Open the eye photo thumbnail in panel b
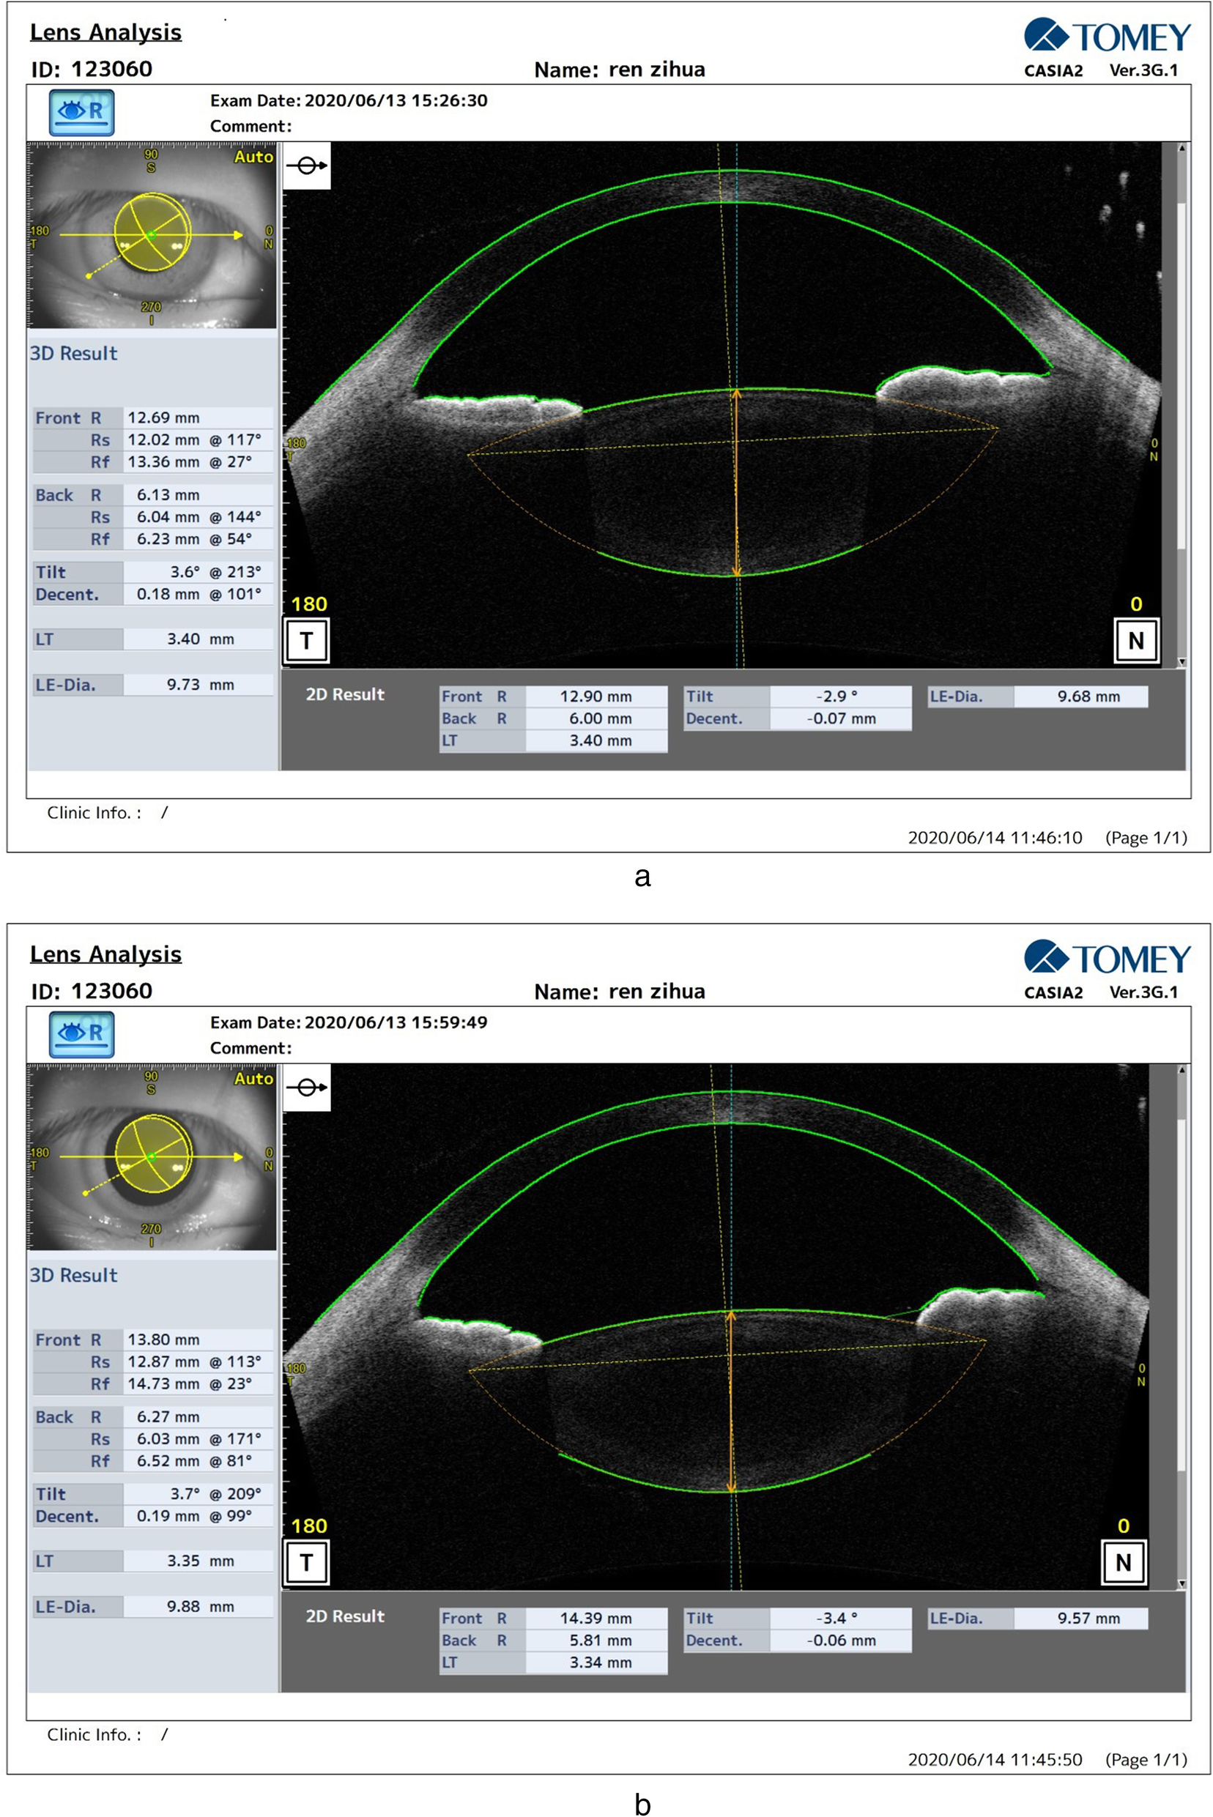The height and width of the screenshot is (1817, 1213). pos(152,1157)
